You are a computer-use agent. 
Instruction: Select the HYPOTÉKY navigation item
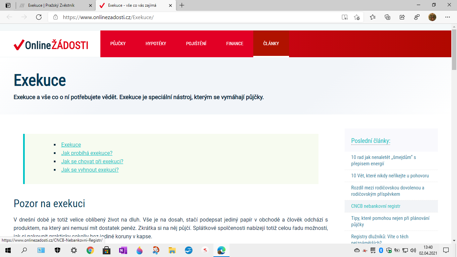pyautogui.click(x=156, y=44)
